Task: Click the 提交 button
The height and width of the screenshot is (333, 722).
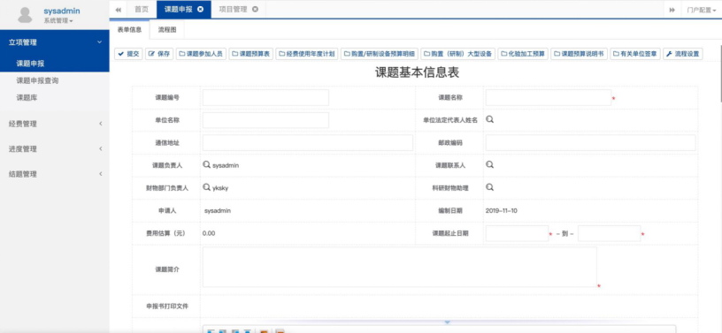Action: click(128, 54)
